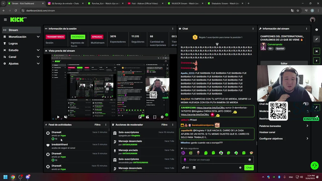
Task: Select Stream in the sidebar
Action: [21, 30]
